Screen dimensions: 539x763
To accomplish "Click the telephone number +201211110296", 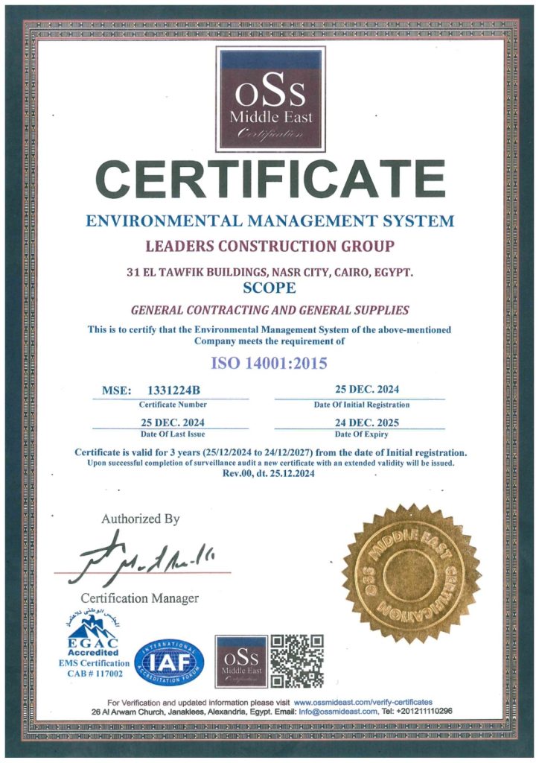I will [x=424, y=712].
